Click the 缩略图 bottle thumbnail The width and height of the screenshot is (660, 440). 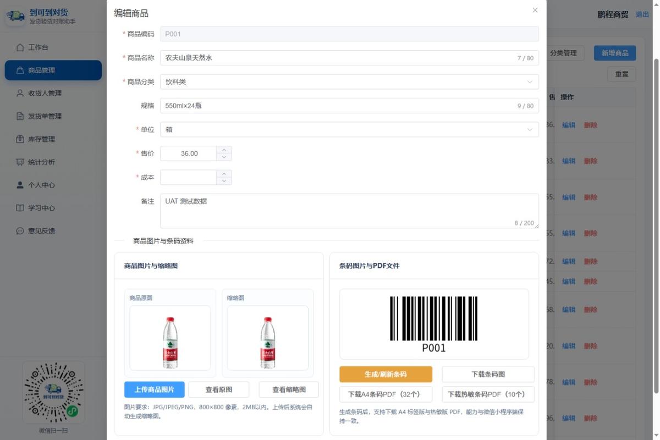[268, 338]
